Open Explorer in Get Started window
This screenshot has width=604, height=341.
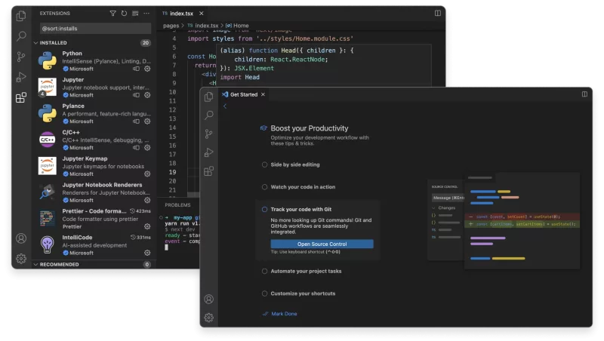pos(209,97)
